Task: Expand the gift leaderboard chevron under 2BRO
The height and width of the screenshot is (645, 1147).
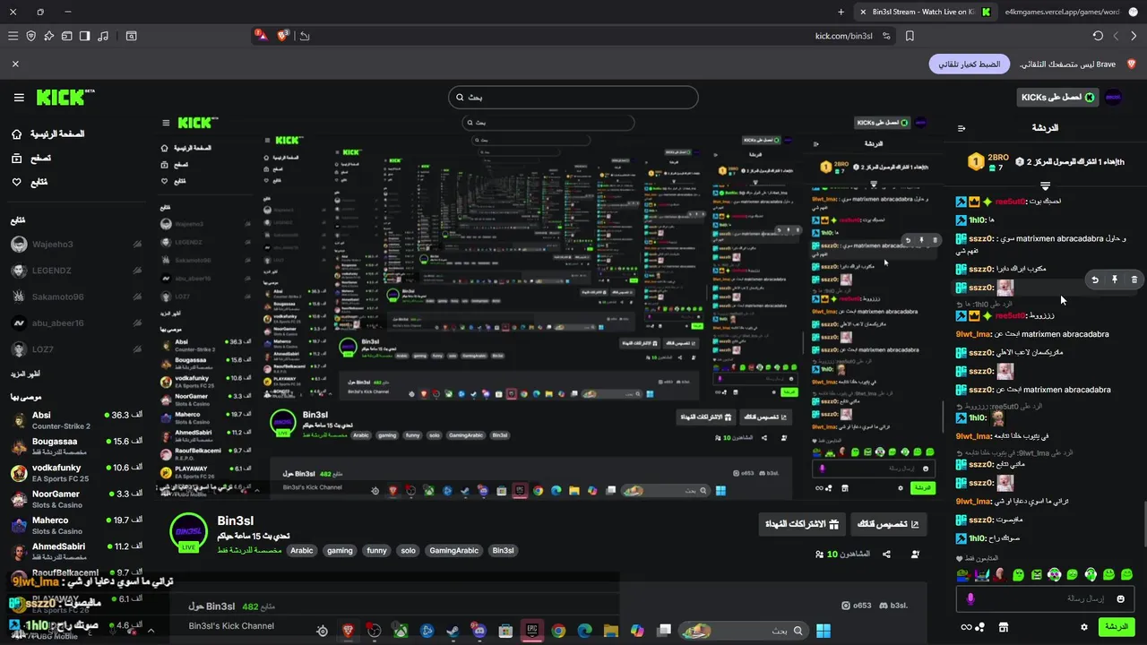Action: click(x=1045, y=185)
